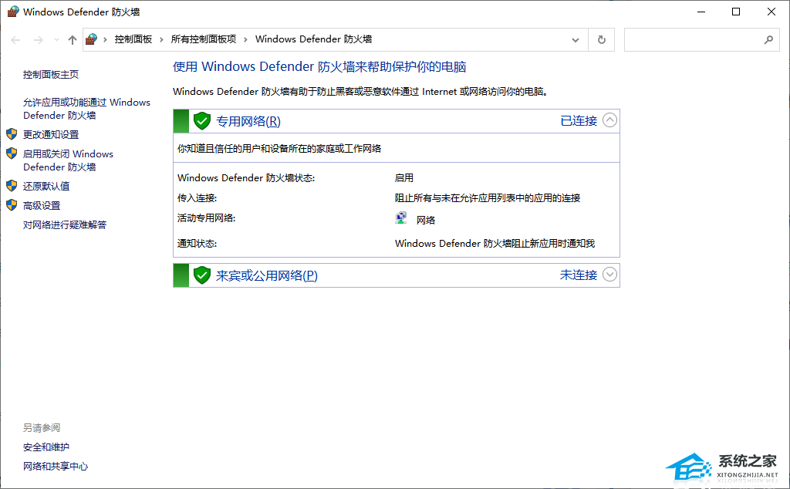Click the 另请参阅 label
Screen dimensions: 790x489
[42, 427]
